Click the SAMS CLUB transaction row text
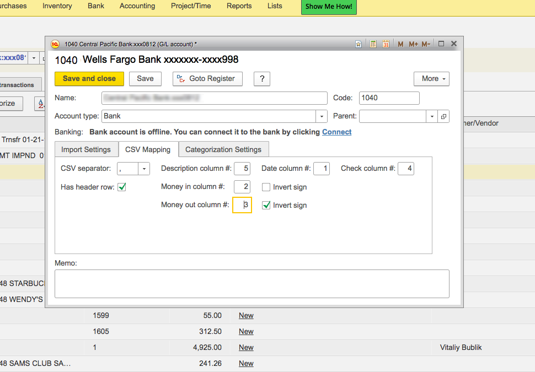535x372 pixels. 35,364
